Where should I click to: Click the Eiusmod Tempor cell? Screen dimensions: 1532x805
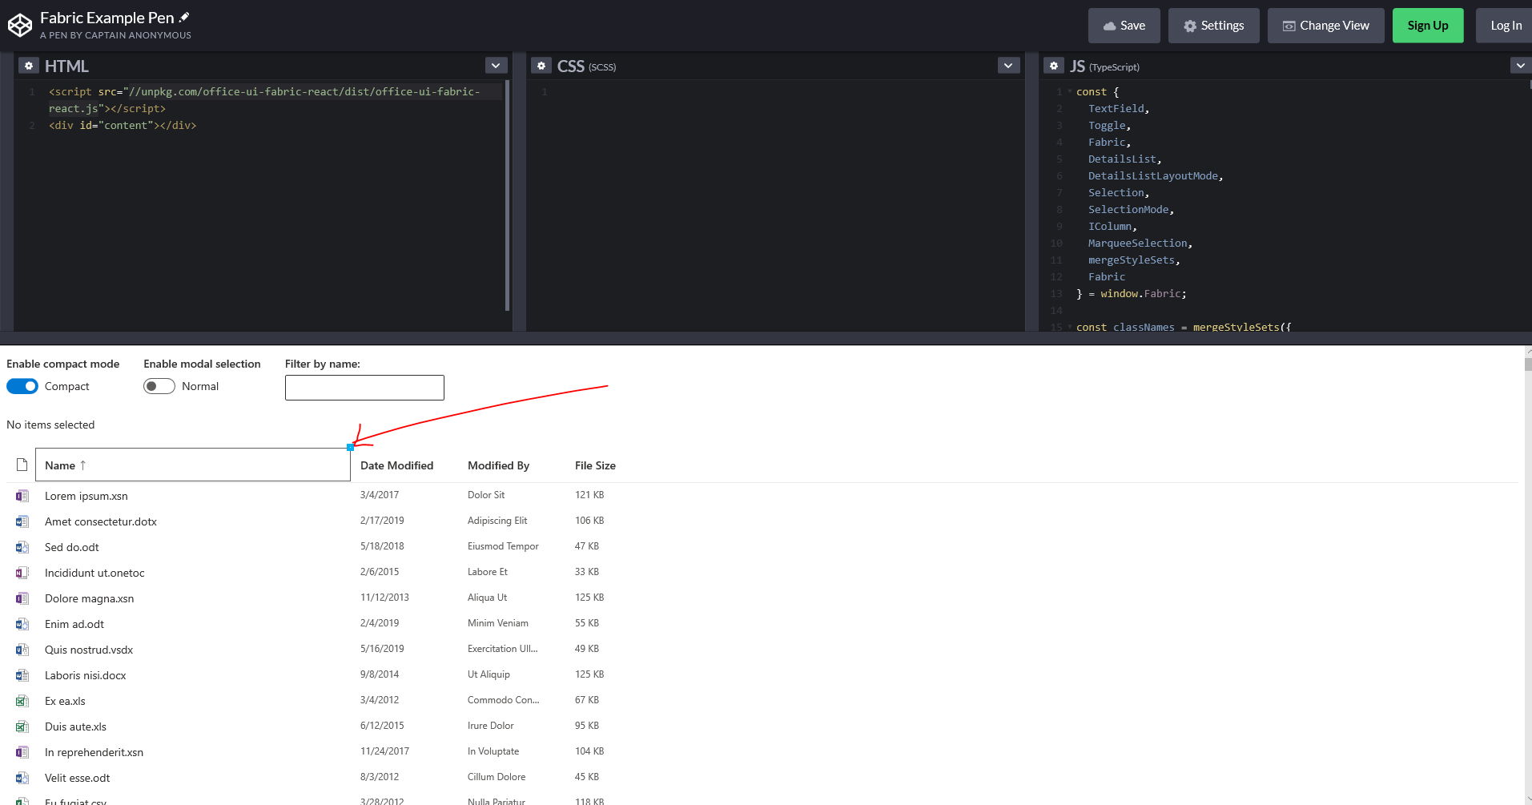click(x=503, y=546)
